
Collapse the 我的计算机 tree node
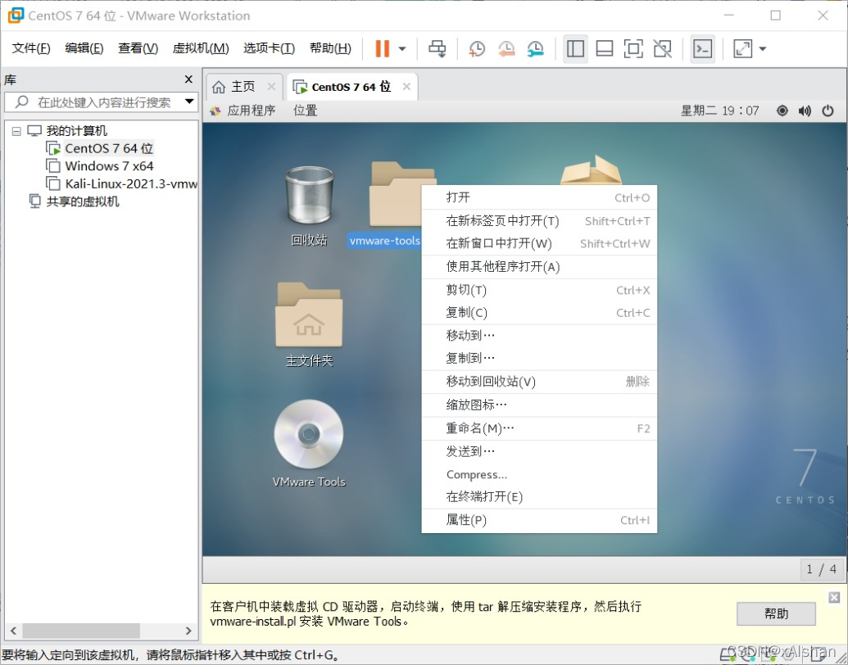tap(16, 130)
